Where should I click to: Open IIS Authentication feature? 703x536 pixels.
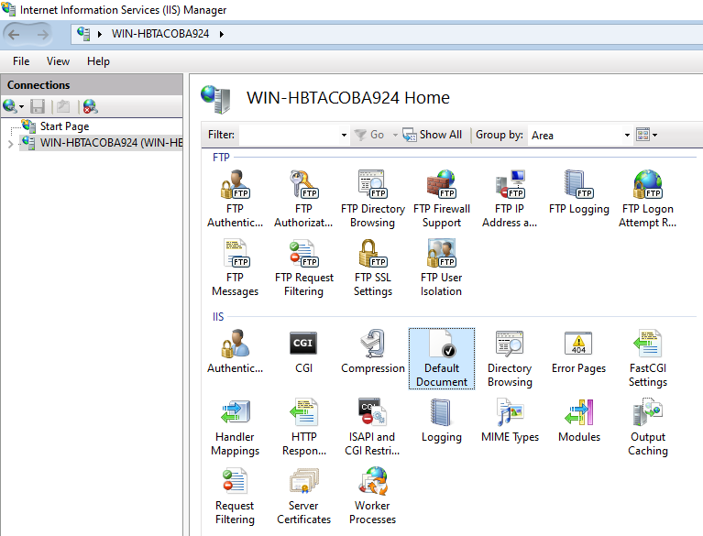click(235, 352)
